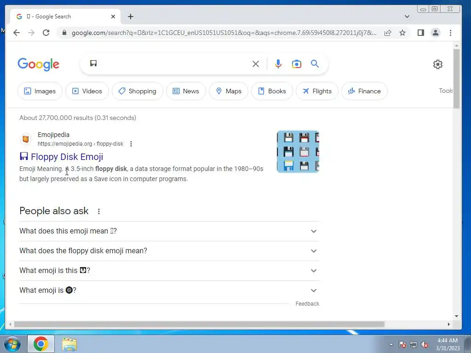Start voice search with microphone
The height and width of the screenshot is (353, 471).
tap(278, 64)
